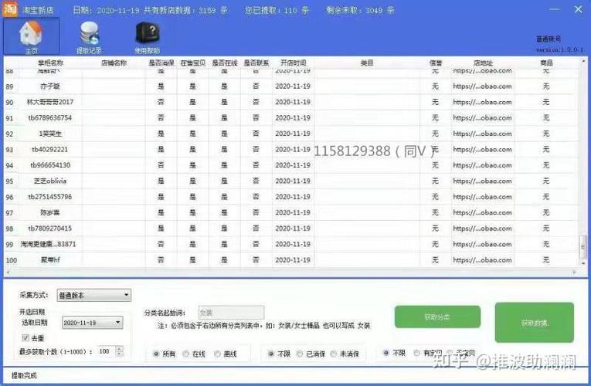The width and height of the screenshot is (591, 386).
Task: Select 不限 radio beside 已消保
Action: pyautogui.click(x=270, y=354)
